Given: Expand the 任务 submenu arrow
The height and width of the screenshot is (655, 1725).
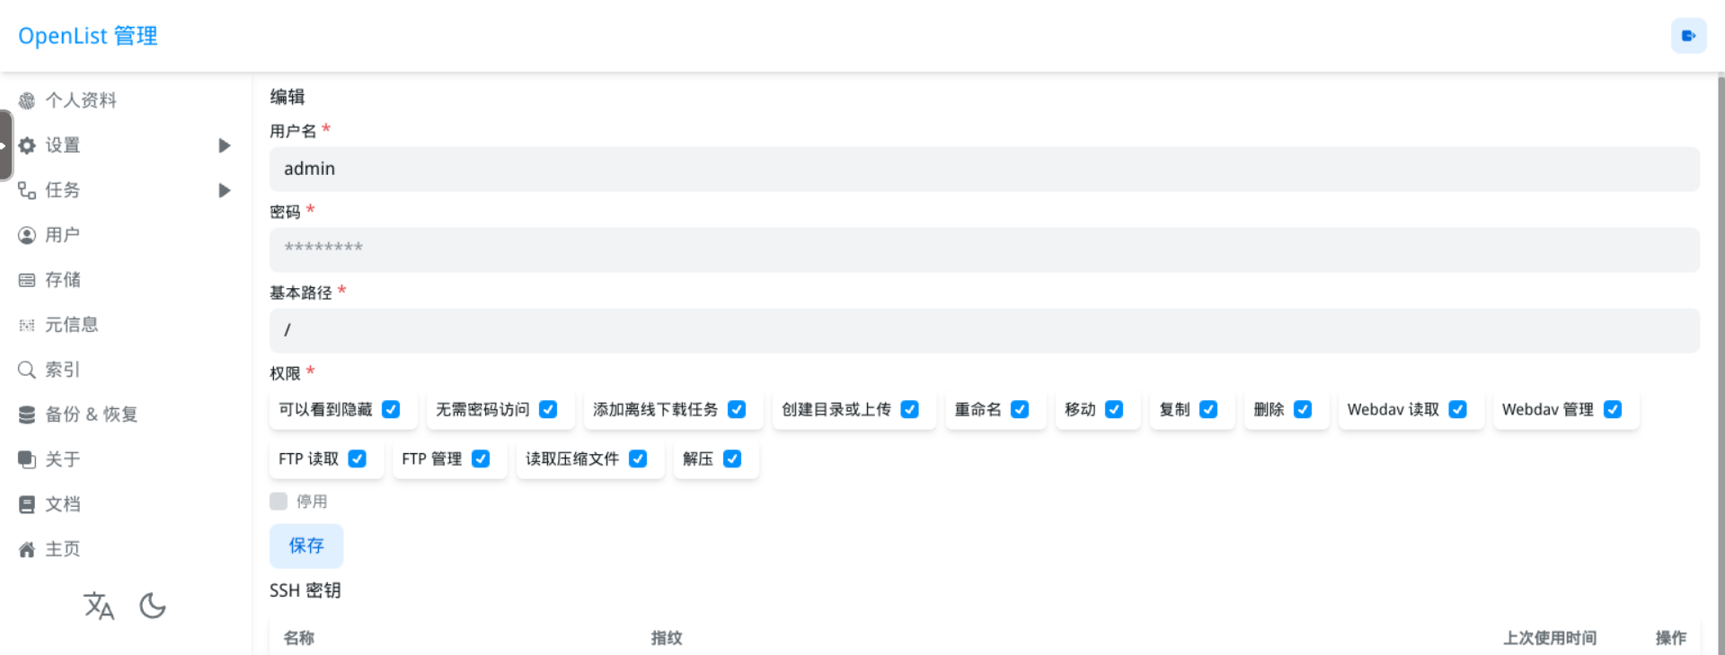Looking at the screenshot, I should (225, 190).
